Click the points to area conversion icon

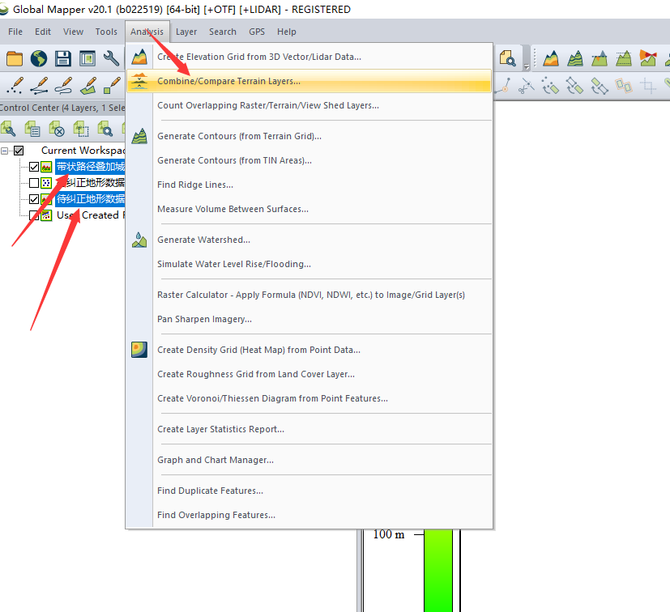pyautogui.click(x=550, y=86)
